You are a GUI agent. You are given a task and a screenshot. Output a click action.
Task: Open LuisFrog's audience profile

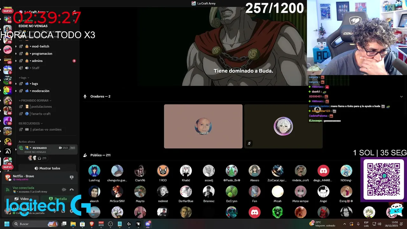point(94,173)
